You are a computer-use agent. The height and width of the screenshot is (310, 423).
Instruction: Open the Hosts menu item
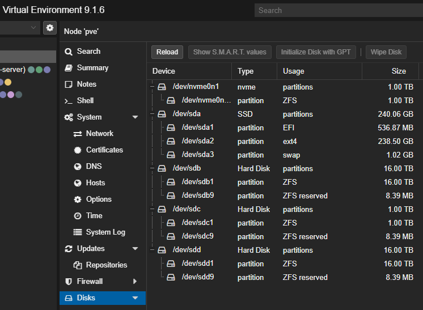point(103,183)
